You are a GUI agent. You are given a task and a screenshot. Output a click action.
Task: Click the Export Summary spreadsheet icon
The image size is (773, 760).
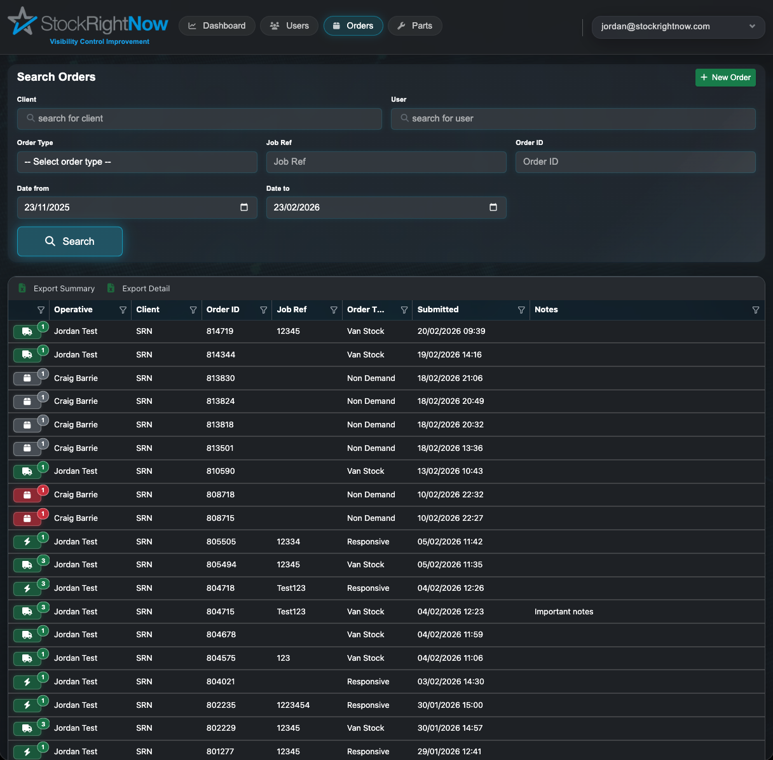(x=22, y=288)
